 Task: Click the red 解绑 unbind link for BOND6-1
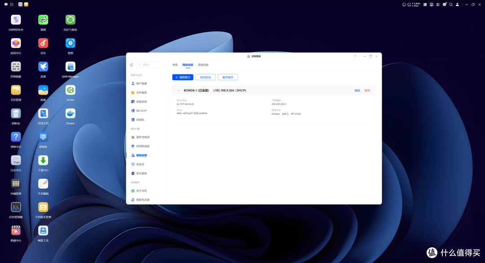point(367,91)
